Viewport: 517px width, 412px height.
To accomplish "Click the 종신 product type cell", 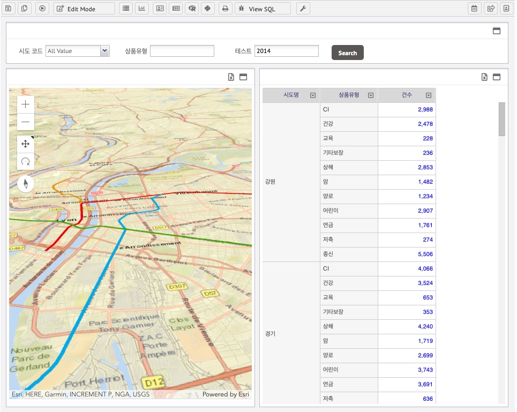I will (349, 254).
